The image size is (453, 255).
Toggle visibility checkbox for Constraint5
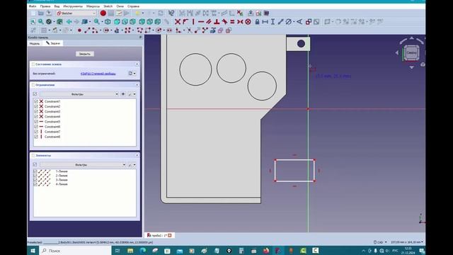(x=36, y=122)
